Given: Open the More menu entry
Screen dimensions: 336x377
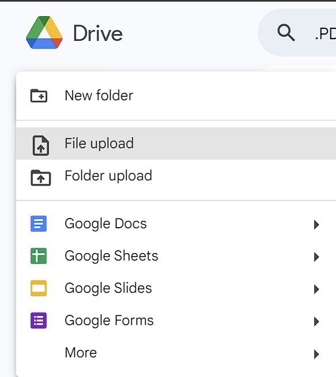Looking at the screenshot, I should (x=176, y=353).
